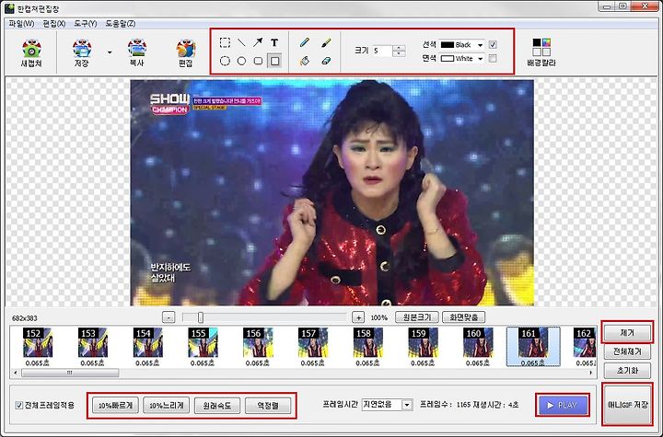Viewport: 663px width, 437px height.
Task: Select frame thumbnail 160
Action: pyautogui.click(x=478, y=346)
